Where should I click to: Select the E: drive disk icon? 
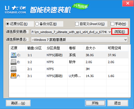click(14, 62)
